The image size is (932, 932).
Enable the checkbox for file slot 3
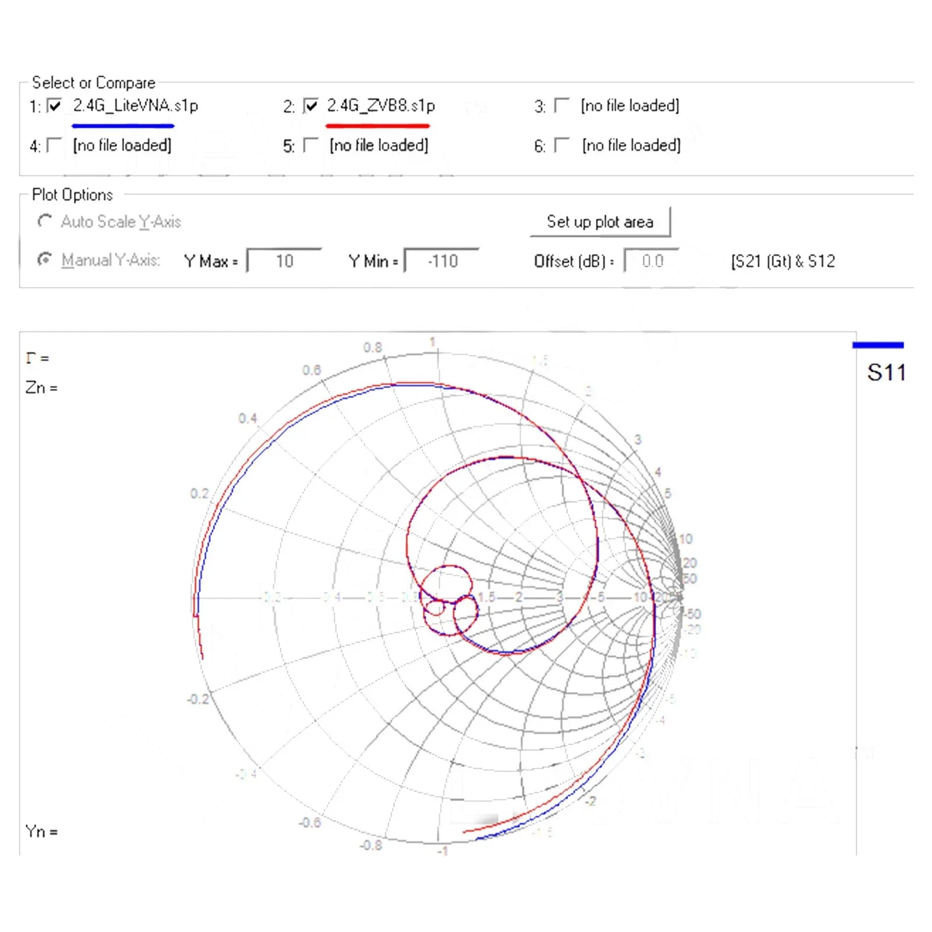point(562,106)
